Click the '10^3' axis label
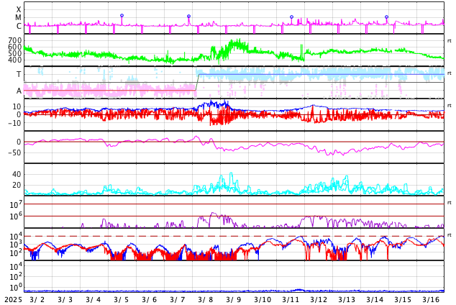The width and height of the screenshot is (456, 305). click(16, 245)
